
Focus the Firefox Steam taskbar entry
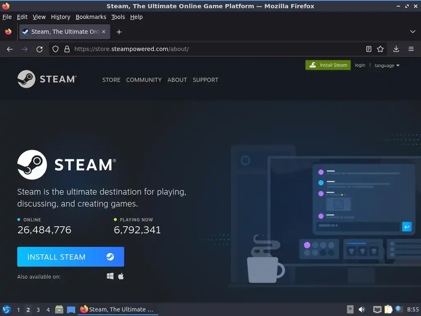[x=118, y=309]
